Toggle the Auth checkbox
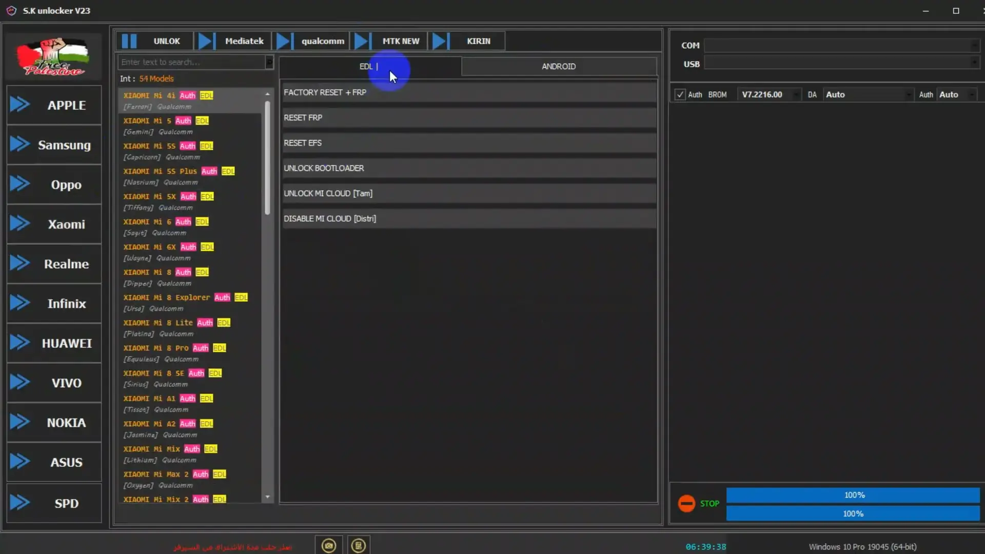Viewport: 985px width, 554px height. coord(680,95)
